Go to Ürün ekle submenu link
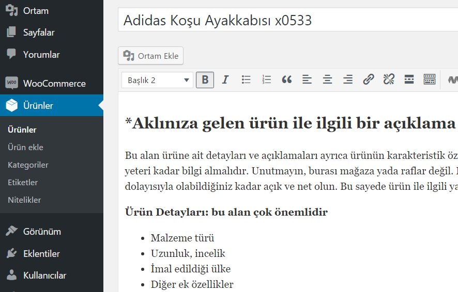The image size is (458, 292). [x=25, y=148]
